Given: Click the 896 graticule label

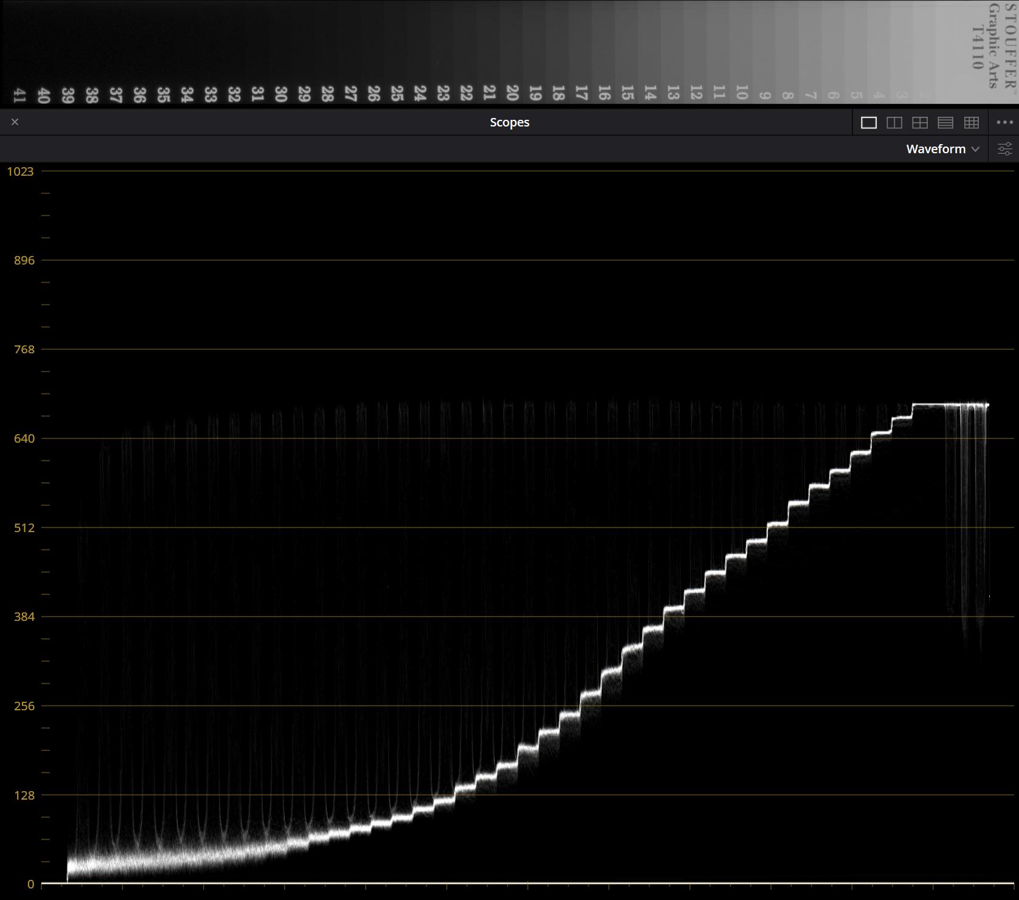Looking at the screenshot, I should point(24,260).
